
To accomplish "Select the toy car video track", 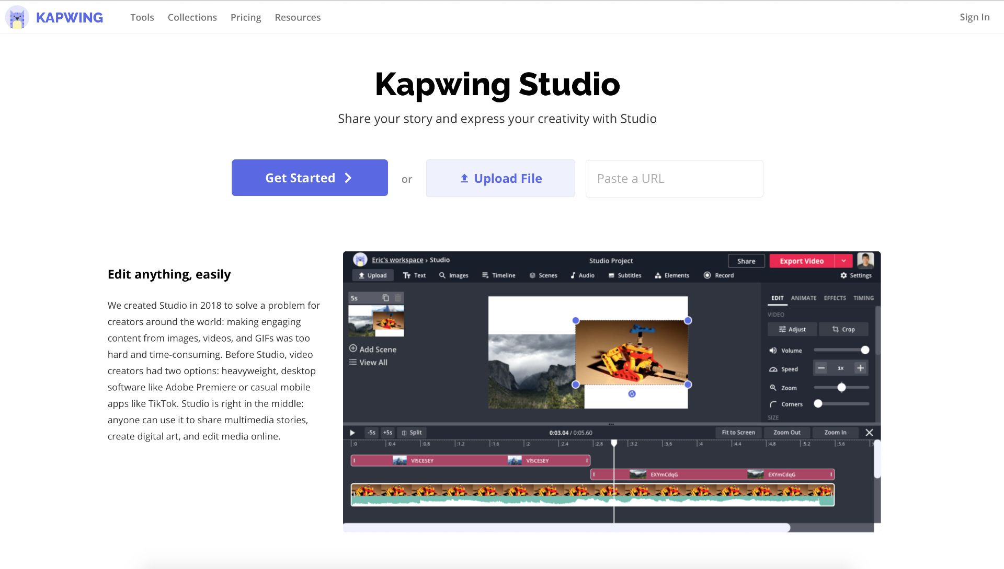I will coord(592,495).
